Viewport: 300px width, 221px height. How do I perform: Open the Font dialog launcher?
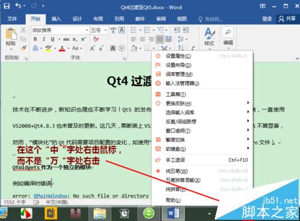(124, 58)
